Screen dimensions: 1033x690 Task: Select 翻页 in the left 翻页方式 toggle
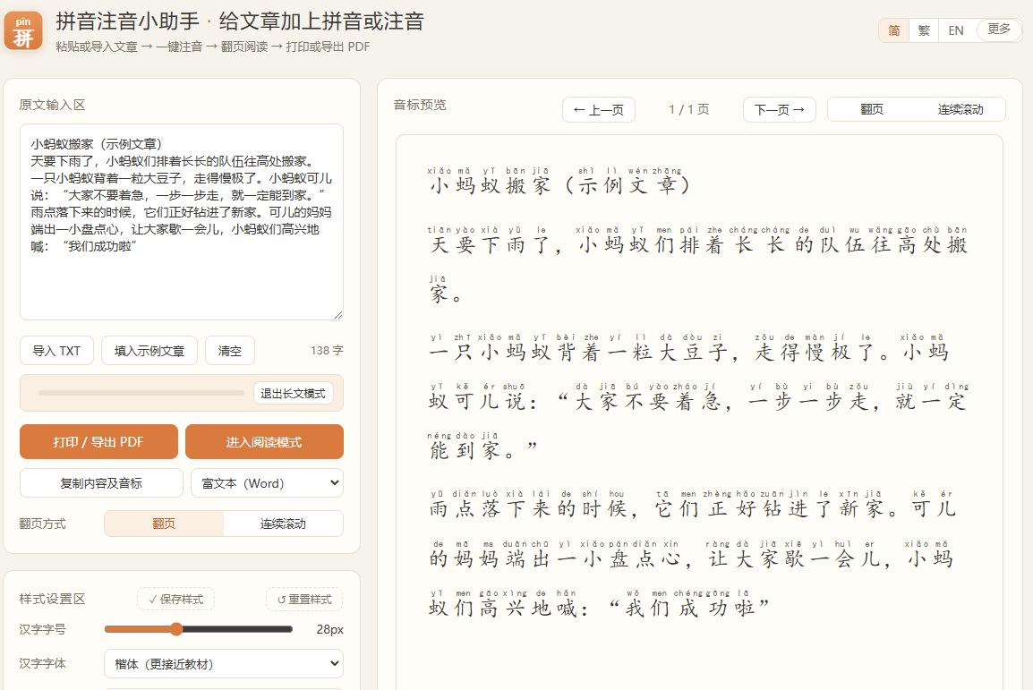pos(164,524)
